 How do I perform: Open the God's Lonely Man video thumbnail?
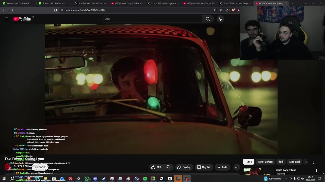[x=258, y=172]
